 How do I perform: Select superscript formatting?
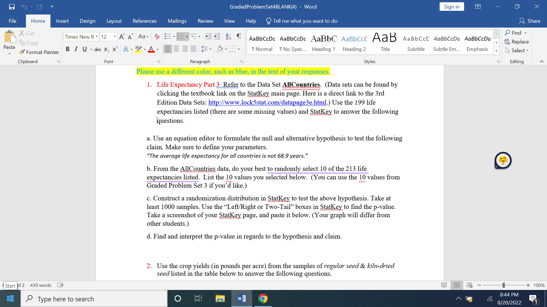tap(115, 49)
